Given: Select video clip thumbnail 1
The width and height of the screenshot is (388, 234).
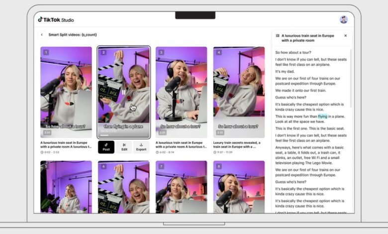Looking at the screenshot, I should (66, 92).
